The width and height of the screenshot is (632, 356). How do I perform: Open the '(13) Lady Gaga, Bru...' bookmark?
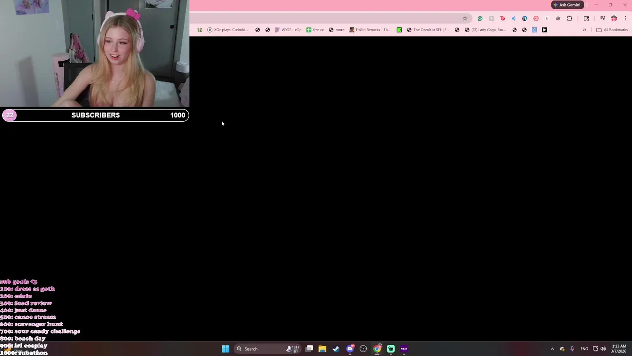tap(485, 30)
